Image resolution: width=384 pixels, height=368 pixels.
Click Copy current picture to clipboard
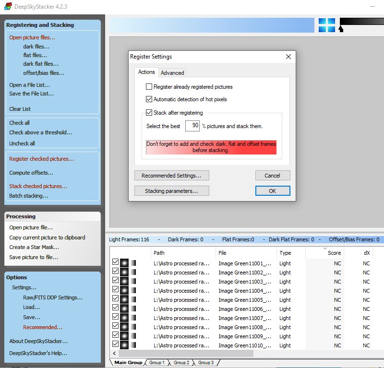click(47, 237)
